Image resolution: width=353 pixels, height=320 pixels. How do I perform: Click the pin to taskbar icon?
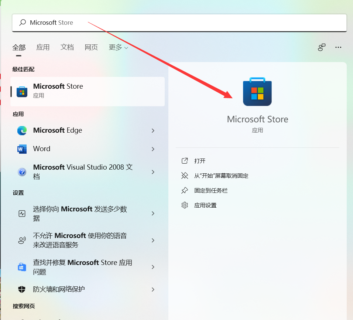tap(185, 190)
